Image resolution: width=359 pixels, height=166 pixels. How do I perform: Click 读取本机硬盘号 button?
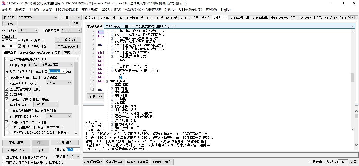click(138, 162)
